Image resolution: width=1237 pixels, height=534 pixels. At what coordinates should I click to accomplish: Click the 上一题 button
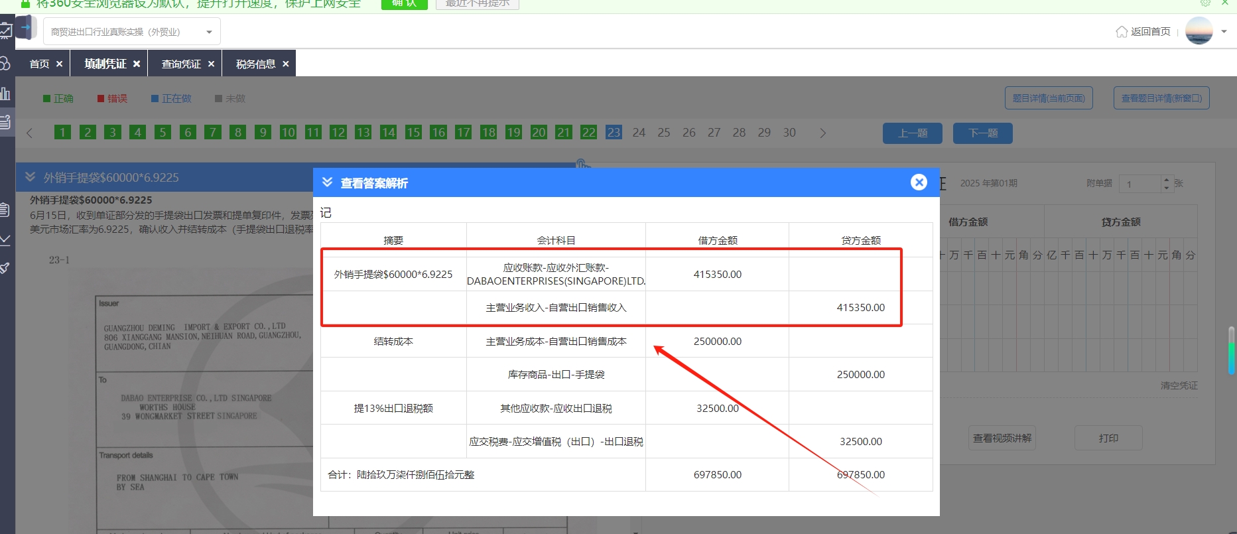(x=913, y=133)
